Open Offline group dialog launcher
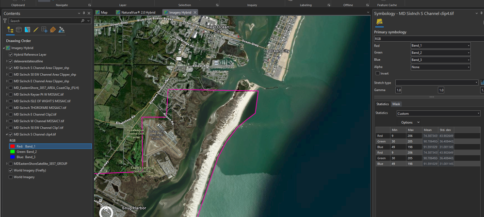 [x=367, y=5]
